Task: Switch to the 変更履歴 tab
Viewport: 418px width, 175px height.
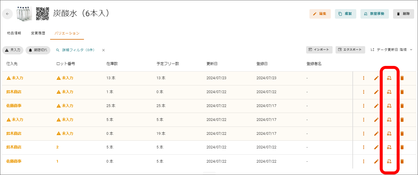Action: (x=38, y=33)
